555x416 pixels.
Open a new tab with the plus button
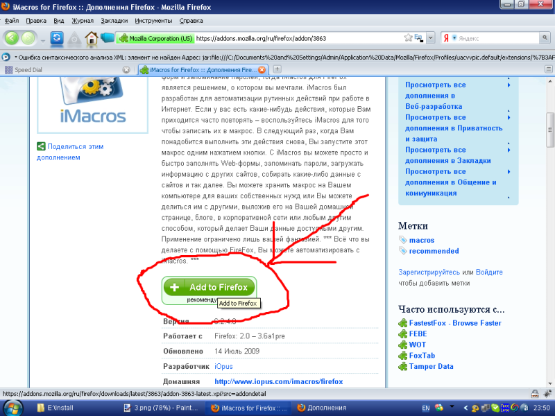[x=277, y=69]
